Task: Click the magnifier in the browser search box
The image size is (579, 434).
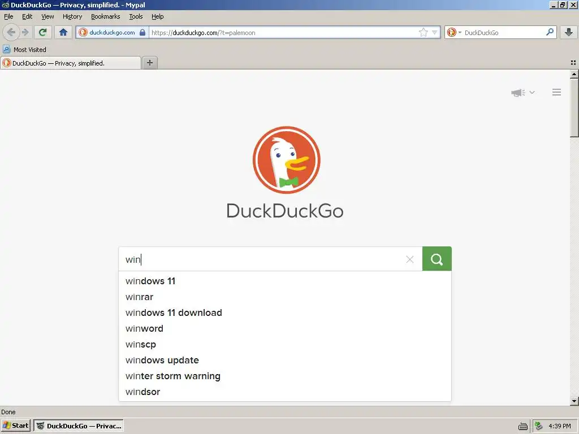Action: coord(550,32)
